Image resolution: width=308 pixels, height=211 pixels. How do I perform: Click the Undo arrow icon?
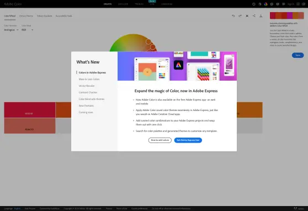[x=233, y=16]
